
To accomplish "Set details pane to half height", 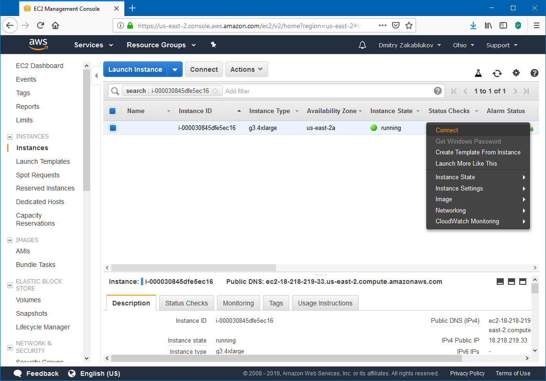I will point(511,282).
